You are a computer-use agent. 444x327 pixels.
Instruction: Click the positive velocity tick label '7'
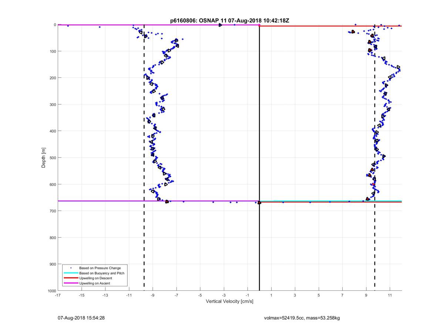(342, 295)
